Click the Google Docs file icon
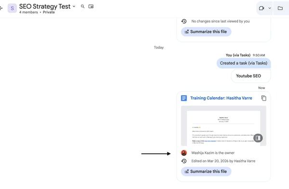 pos(184,98)
